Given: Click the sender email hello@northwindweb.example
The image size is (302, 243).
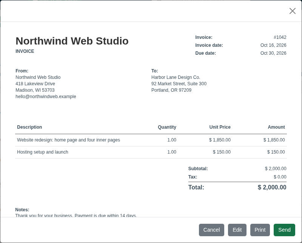Looking at the screenshot, I should point(46,97).
